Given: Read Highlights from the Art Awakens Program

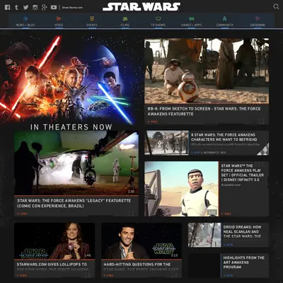Looking at the screenshot, I should tap(243, 262).
